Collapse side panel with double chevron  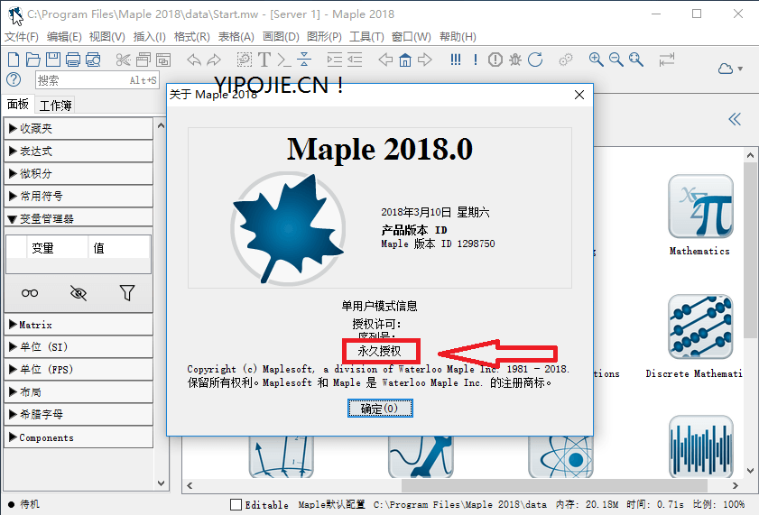[x=735, y=119]
